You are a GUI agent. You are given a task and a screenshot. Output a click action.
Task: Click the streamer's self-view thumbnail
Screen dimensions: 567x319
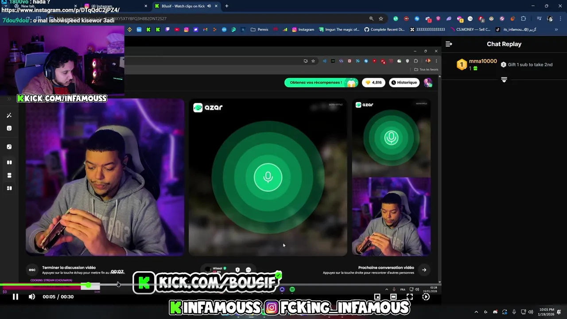(391, 217)
